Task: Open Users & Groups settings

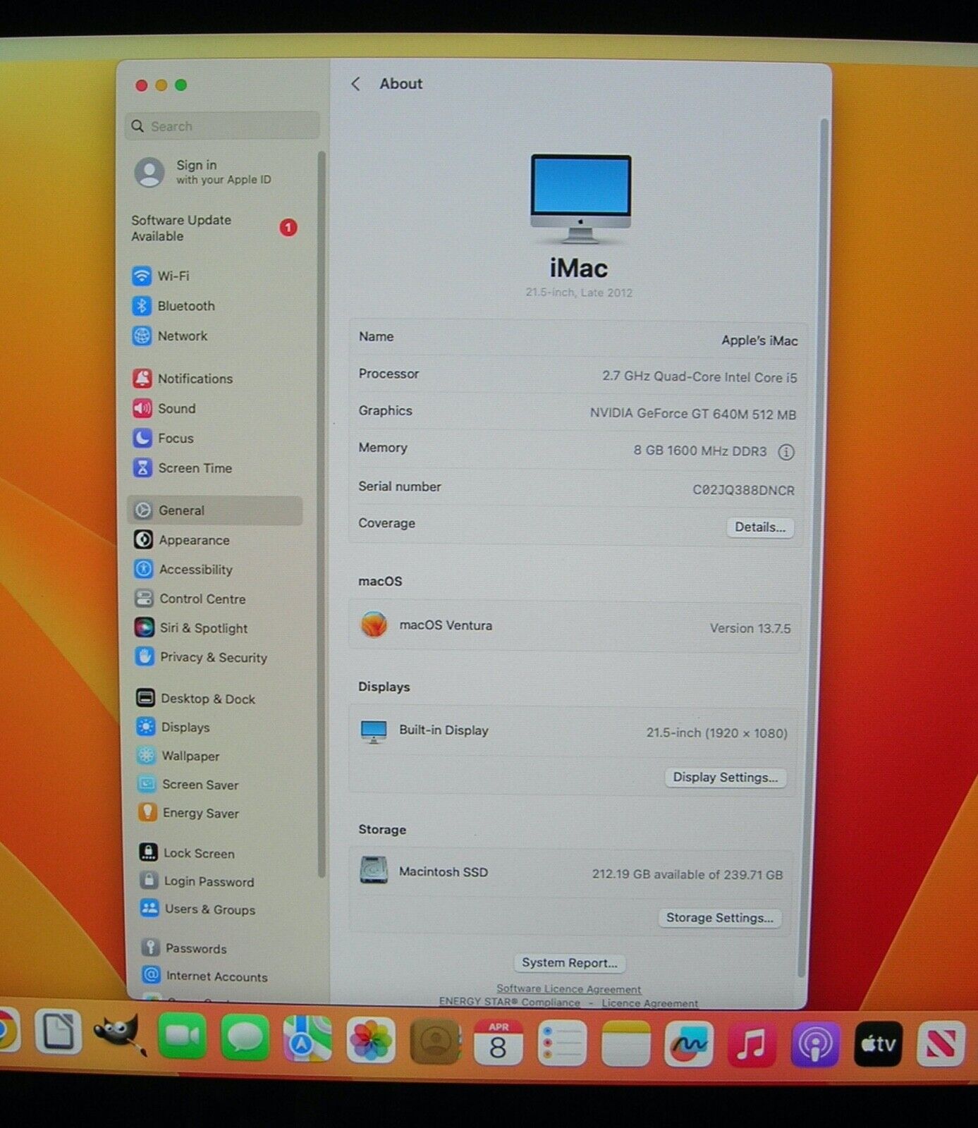Action: (x=198, y=910)
